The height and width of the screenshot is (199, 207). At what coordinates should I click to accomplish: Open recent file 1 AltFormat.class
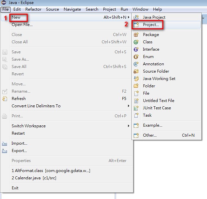66,171
